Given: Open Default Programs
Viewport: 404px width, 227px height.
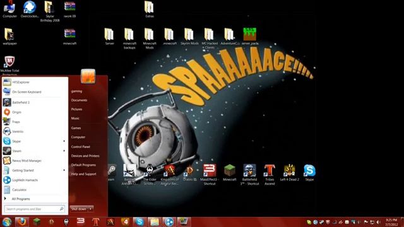Looking at the screenshot, I should coord(83,165).
